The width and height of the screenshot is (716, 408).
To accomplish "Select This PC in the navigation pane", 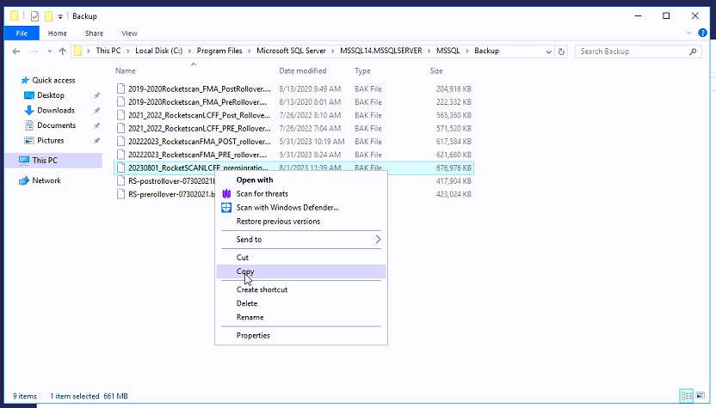I will [x=45, y=160].
